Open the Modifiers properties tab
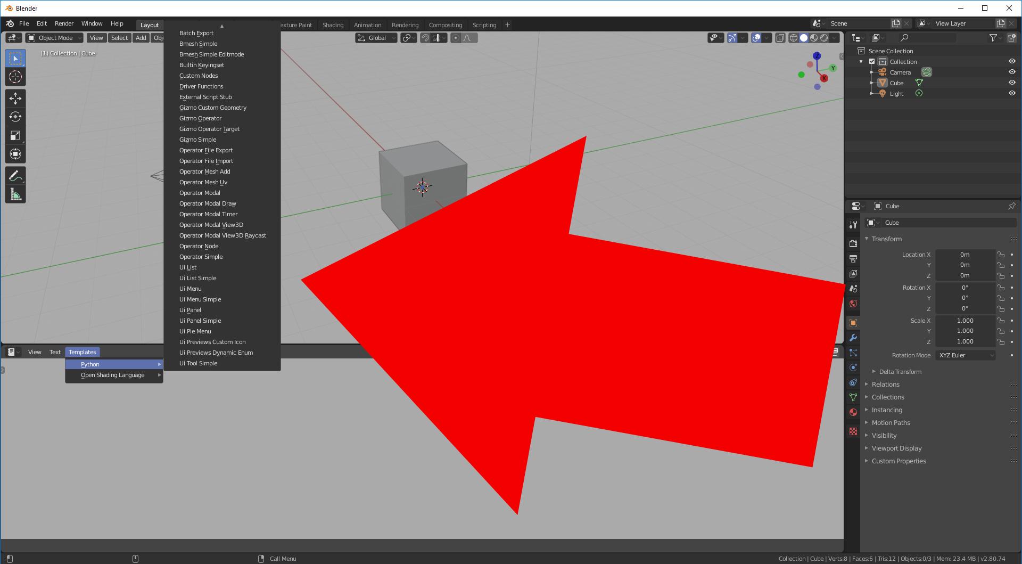This screenshot has width=1022, height=564. pyautogui.click(x=853, y=338)
